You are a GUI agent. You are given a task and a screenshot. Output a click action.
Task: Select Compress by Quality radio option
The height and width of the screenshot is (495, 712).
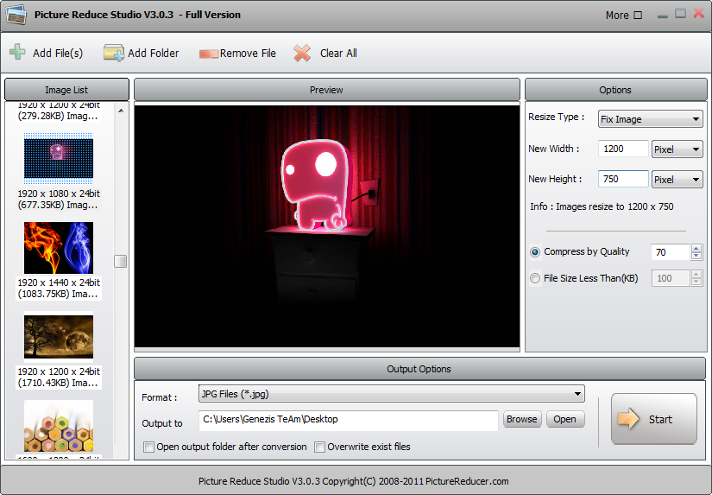[535, 251]
